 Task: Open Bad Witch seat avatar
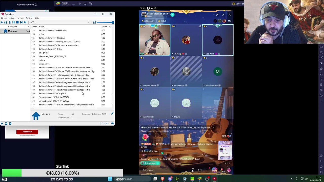pos(218,40)
